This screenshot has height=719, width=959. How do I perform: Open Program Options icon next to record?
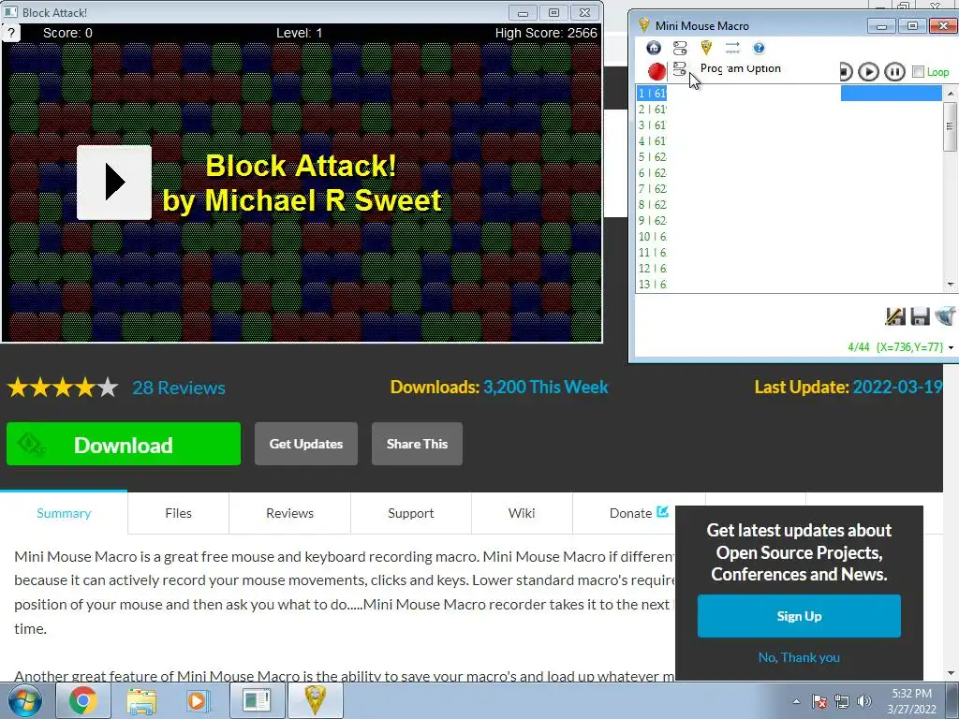679,69
